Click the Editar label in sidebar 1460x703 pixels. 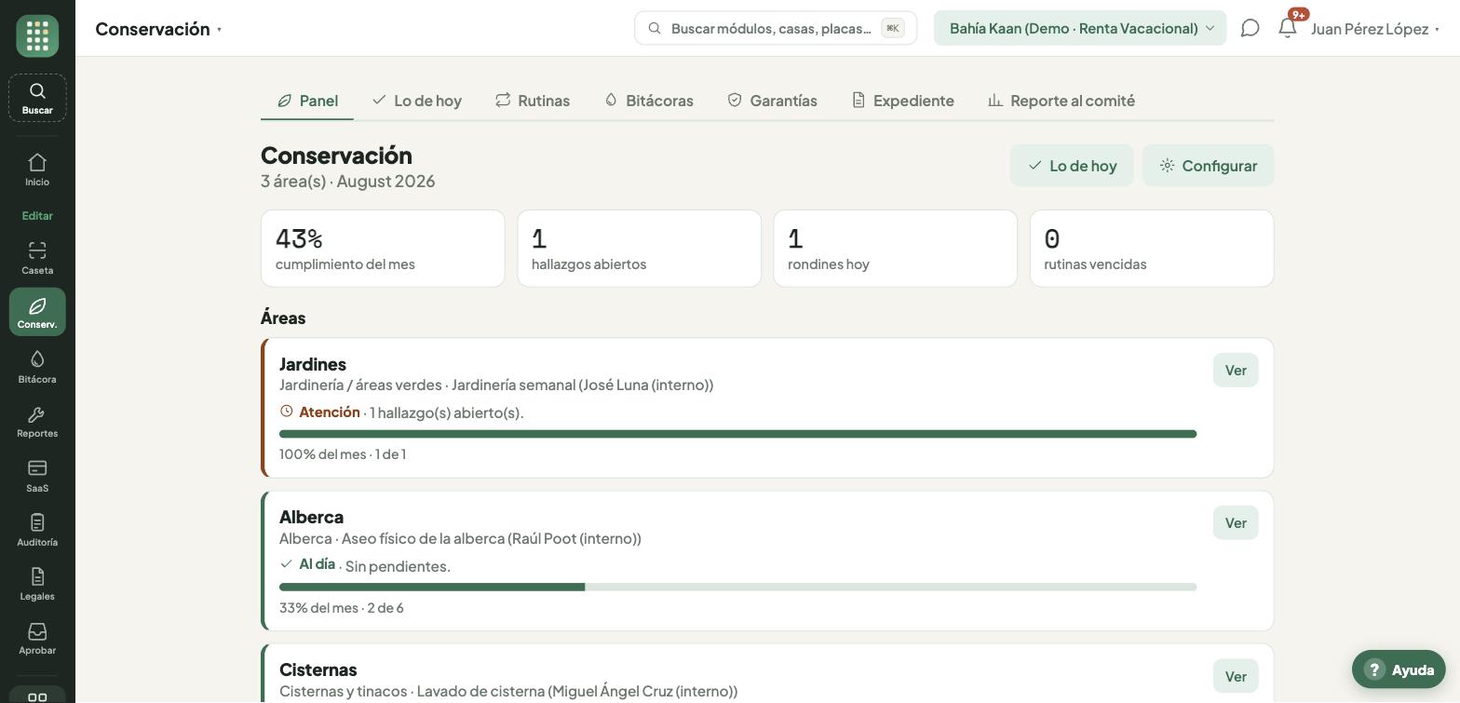(x=37, y=216)
